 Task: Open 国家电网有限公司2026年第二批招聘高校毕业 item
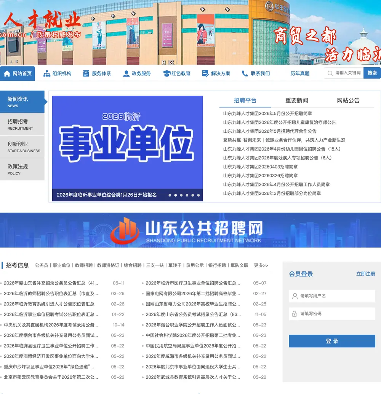(x=193, y=294)
